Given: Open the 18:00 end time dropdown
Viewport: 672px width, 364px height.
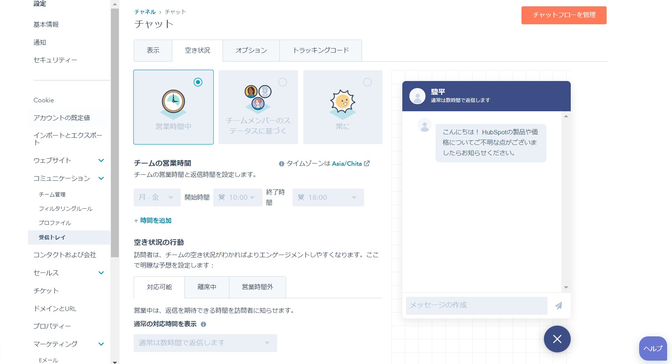Looking at the screenshot, I should tap(328, 197).
